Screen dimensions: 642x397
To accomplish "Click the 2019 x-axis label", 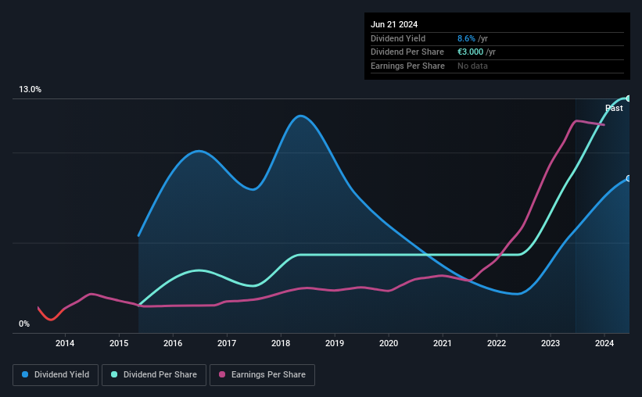I will 335,343.
